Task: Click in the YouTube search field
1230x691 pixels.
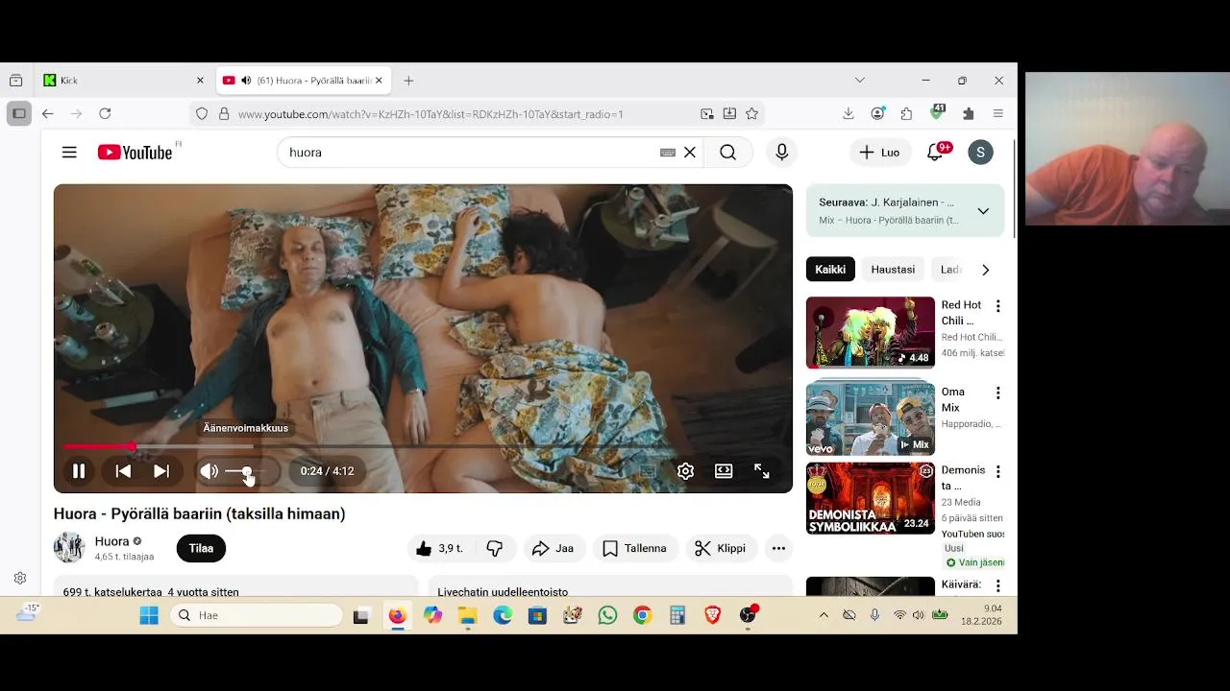Action: click(x=469, y=152)
